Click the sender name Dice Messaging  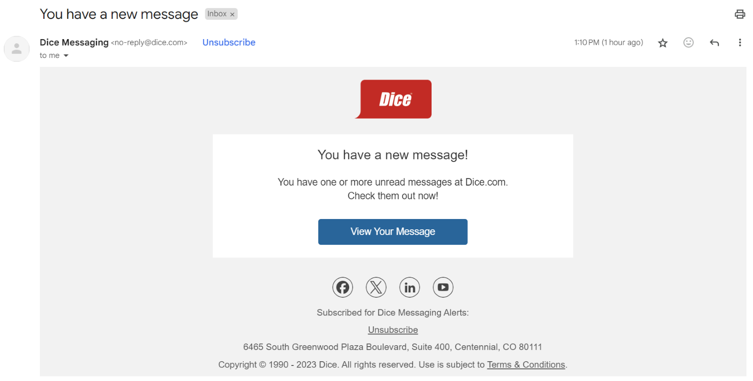click(x=74, y=42)
